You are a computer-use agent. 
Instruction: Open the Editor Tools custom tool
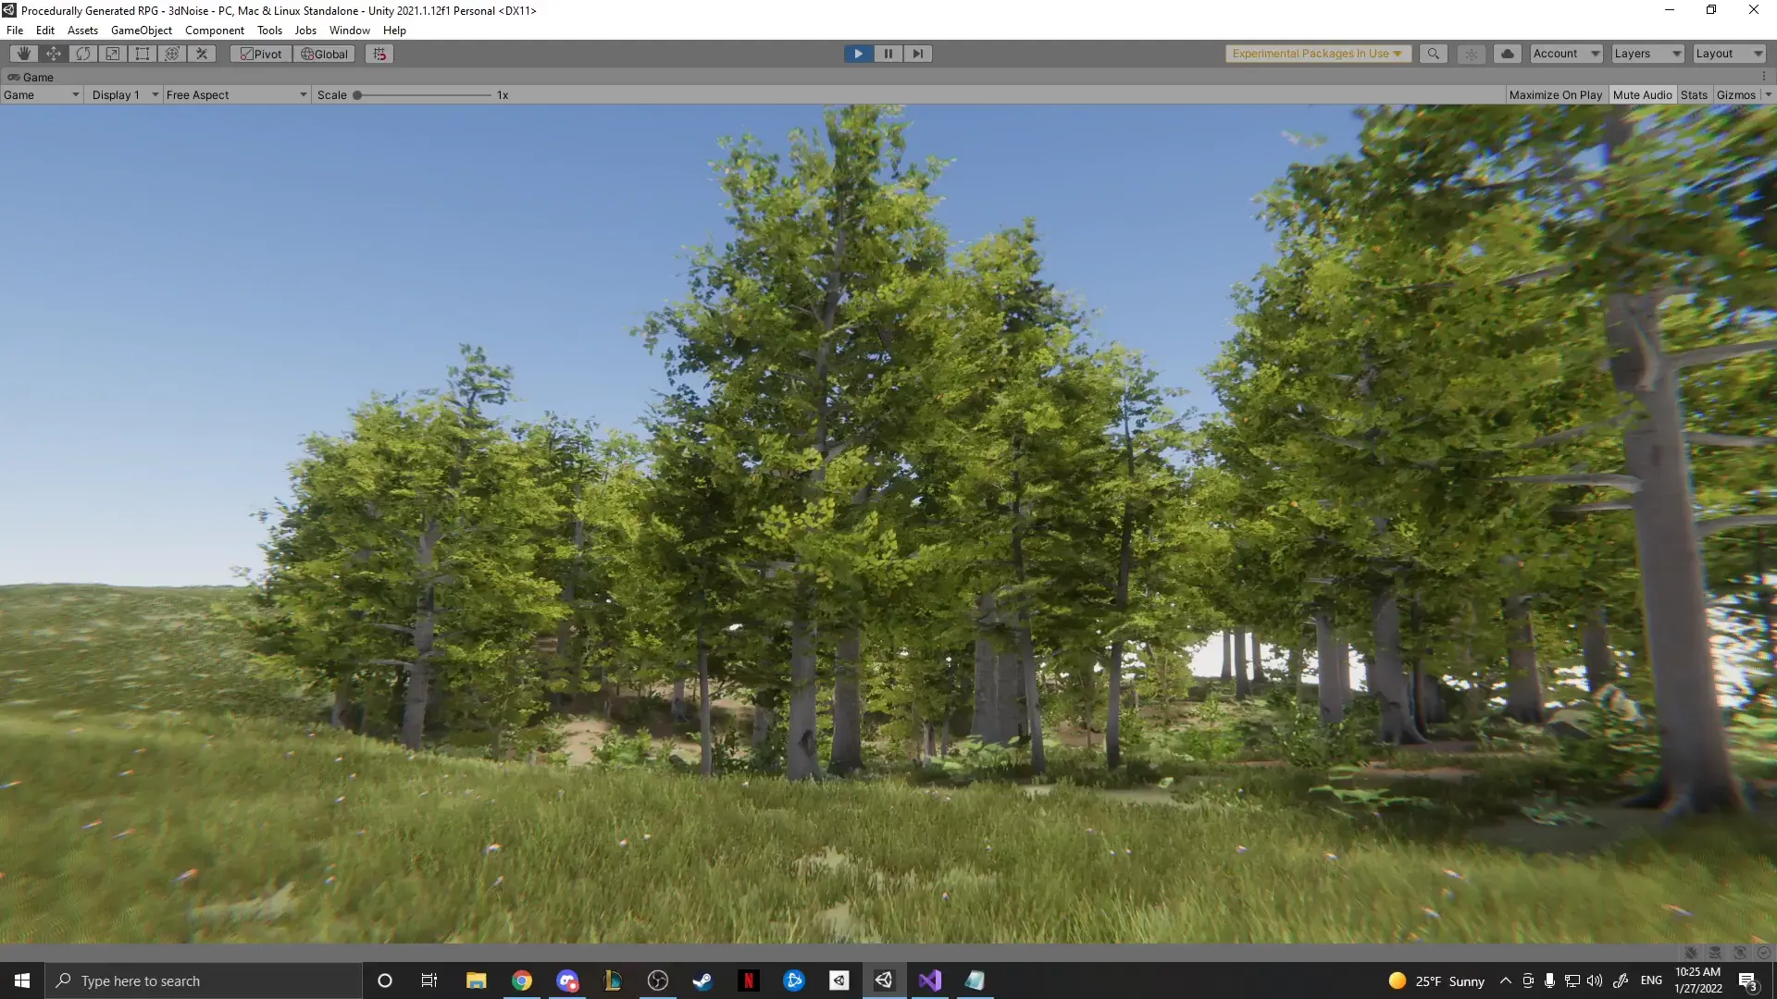(201, 54)
